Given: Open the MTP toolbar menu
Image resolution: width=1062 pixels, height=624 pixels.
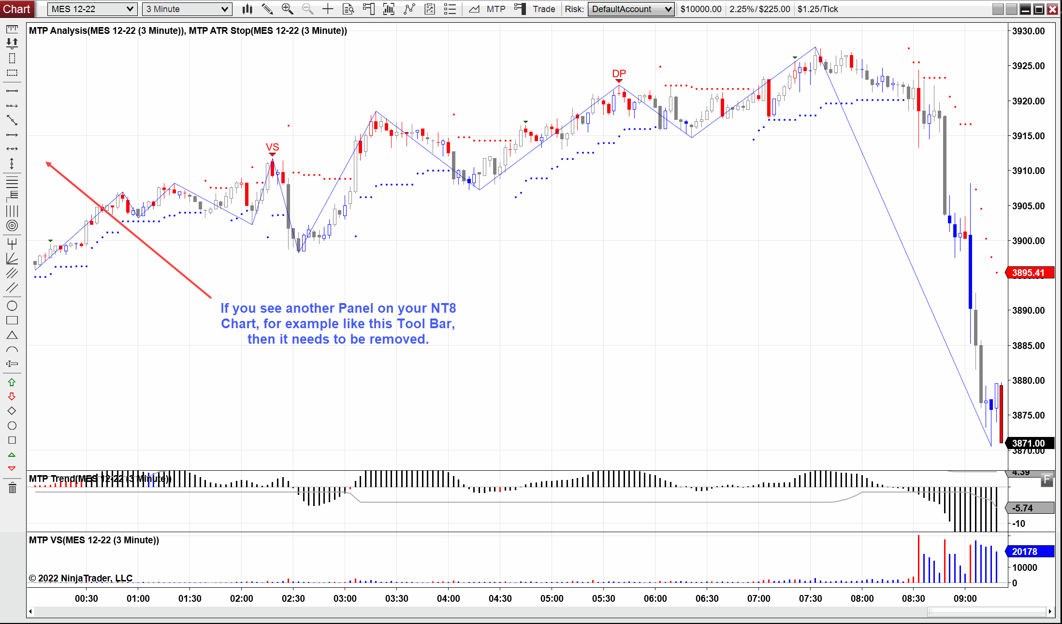Looking at the screenshot, I should 495,9.
